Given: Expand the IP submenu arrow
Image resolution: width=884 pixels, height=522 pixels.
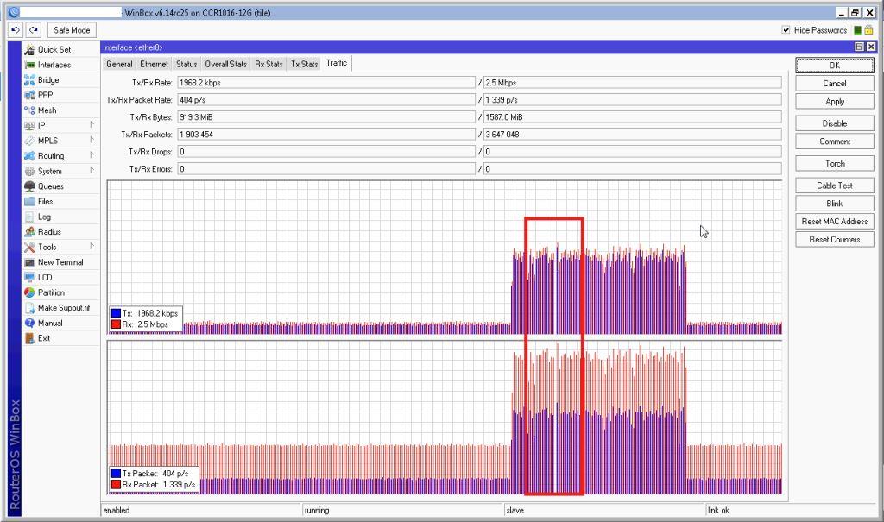Looking at the screenshot, I should [x=92, y=125].
